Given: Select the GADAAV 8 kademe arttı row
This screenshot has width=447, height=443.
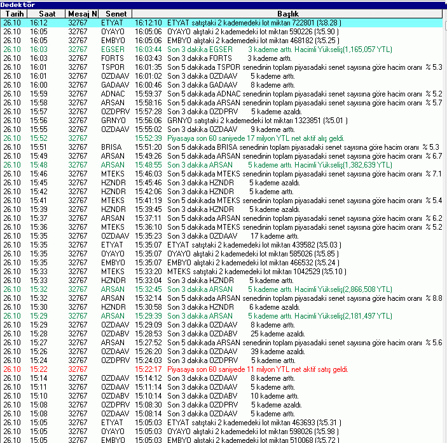Looking at the screenshot, I should coord(223,84).
